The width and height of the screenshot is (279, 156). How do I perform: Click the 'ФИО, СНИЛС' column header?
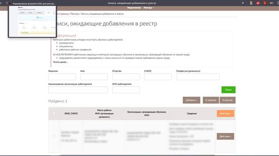coord(71,114)
